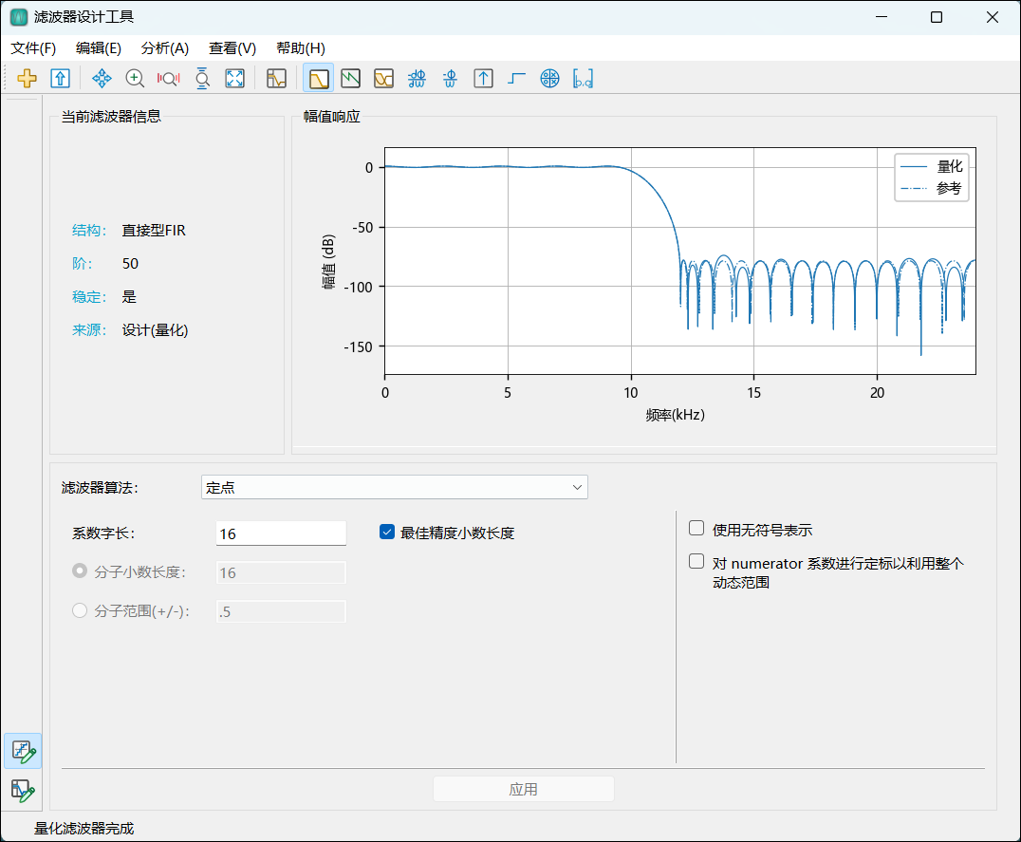Click the 系数字长 input field

(x=281, y=533)
